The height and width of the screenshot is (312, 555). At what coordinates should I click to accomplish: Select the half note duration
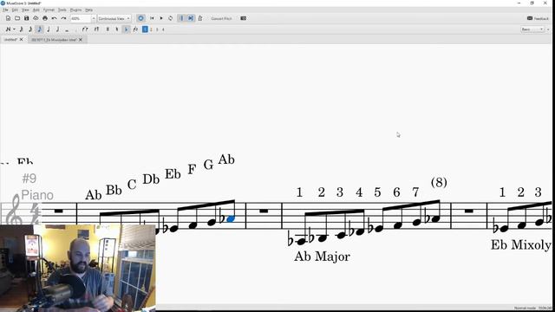point(57,29)
